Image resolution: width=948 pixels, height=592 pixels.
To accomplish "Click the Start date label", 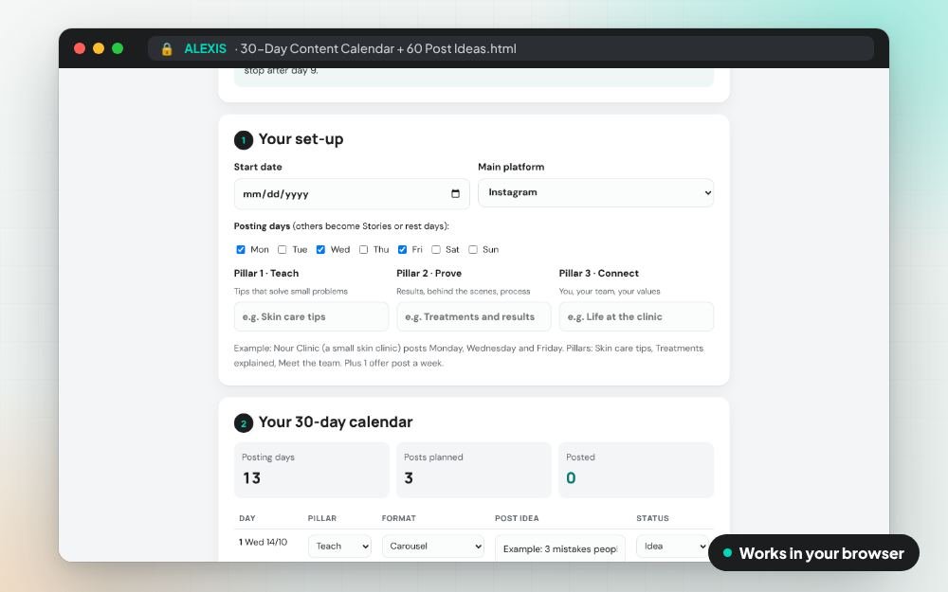I will click(258, 168).
